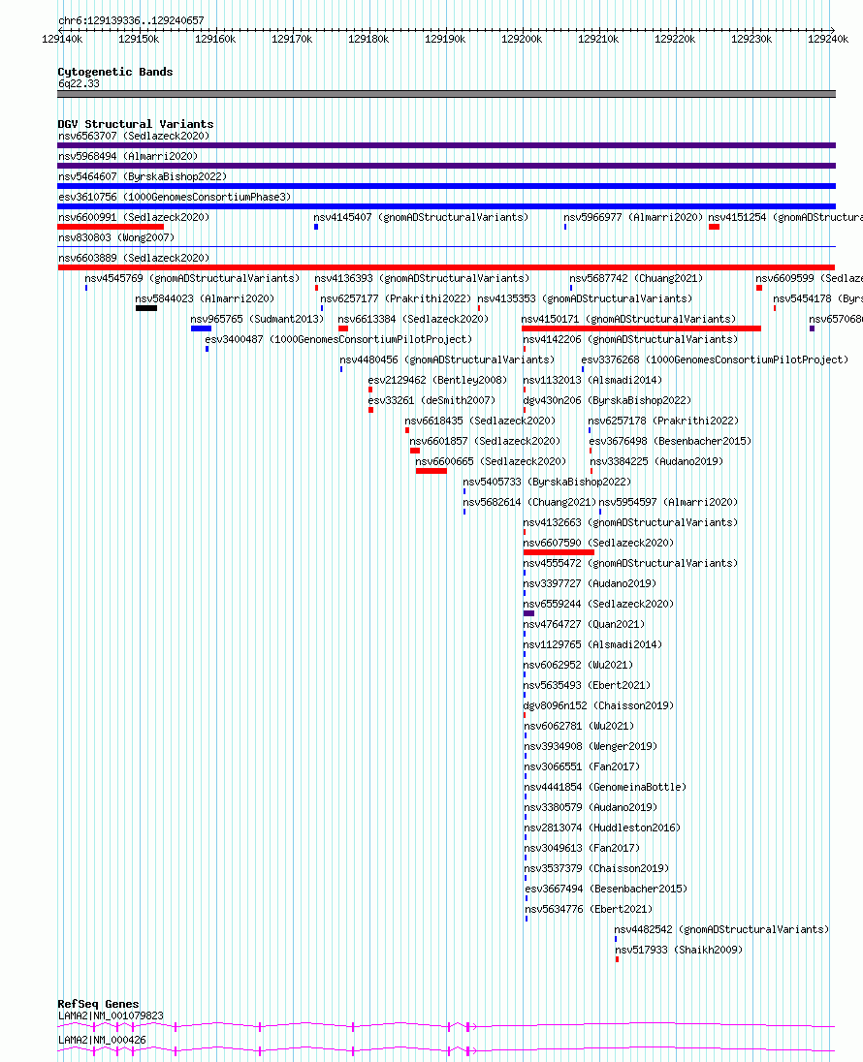The width and height of the screenshot is (863, 1062).
Task: Select the nsv5687742 (Chuang2021) label
Action: coord(636,278)
